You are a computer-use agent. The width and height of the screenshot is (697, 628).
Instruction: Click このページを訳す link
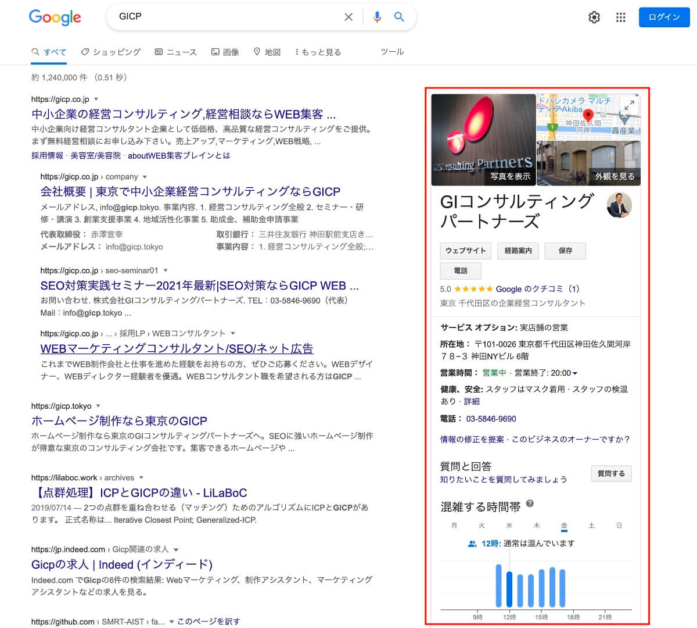coord(209,622)
